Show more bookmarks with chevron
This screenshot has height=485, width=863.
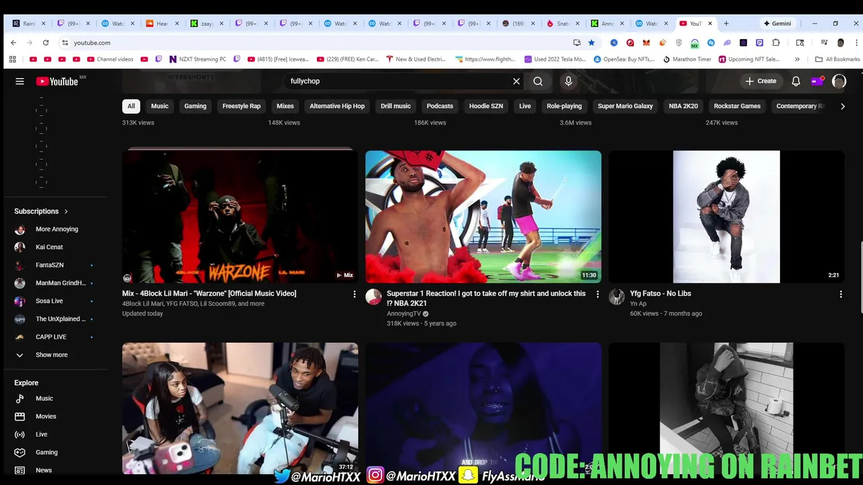tap(797, 59)
